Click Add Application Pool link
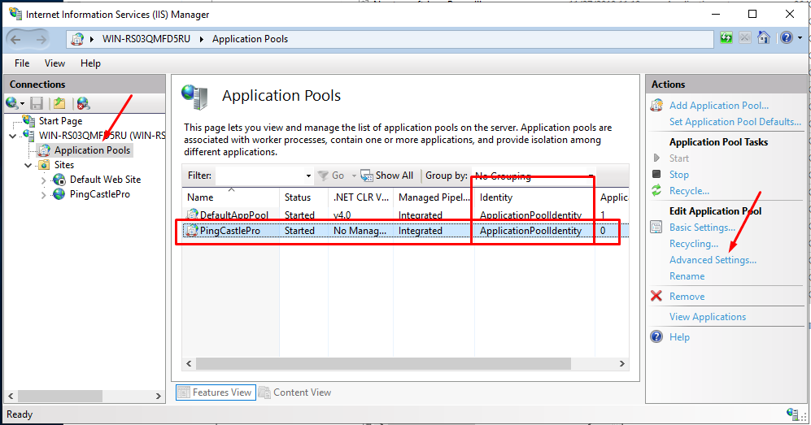 pyautogui.click(x=718, y=106)
